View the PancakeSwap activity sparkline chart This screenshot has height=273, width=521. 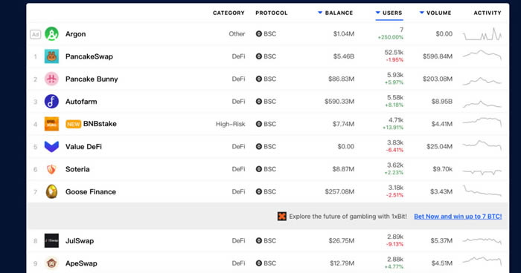tap(482, 55)
